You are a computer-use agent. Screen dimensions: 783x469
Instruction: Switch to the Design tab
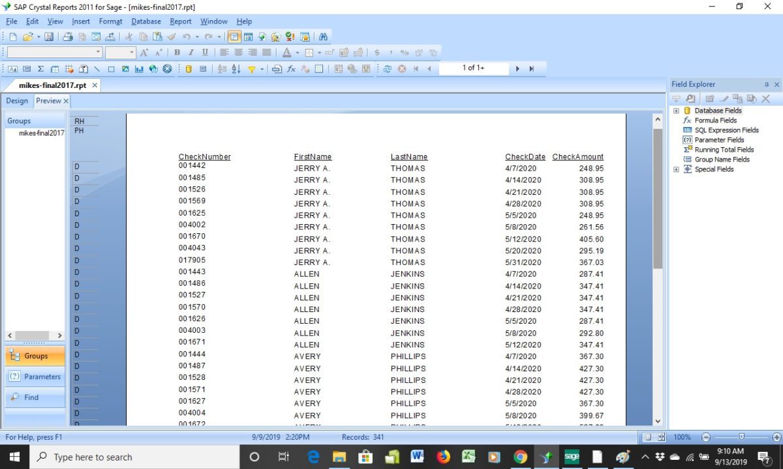17,100
